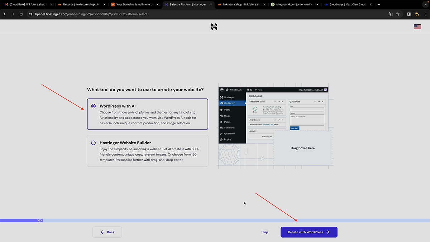The width and height of the screenshot is (430, 242).
Task: Click the browser back arrow
Action: pyautogui.click(x=5, y=14)
